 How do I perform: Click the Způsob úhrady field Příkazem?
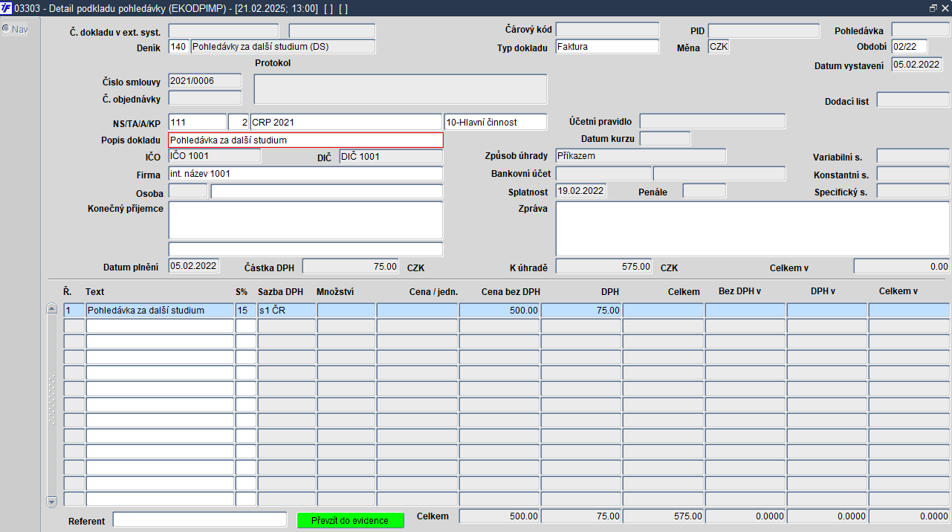pyautogui.click(x=641, y=156)
